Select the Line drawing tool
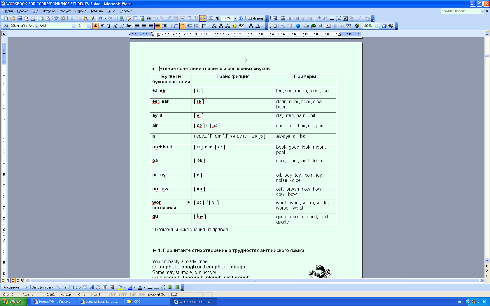Screen dimensions: 490x306 click(58, 287)
